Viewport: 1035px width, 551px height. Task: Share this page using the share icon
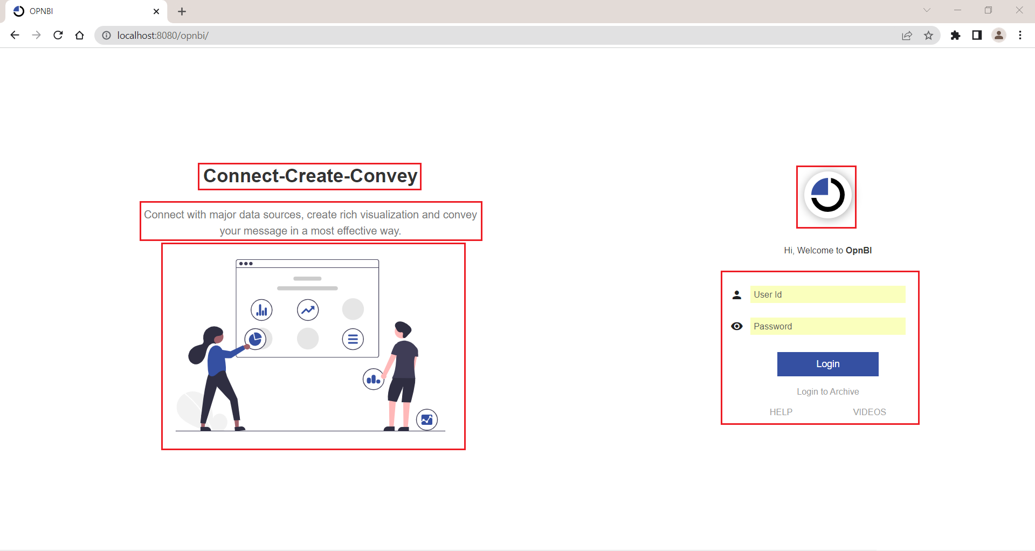pos(907,36)
